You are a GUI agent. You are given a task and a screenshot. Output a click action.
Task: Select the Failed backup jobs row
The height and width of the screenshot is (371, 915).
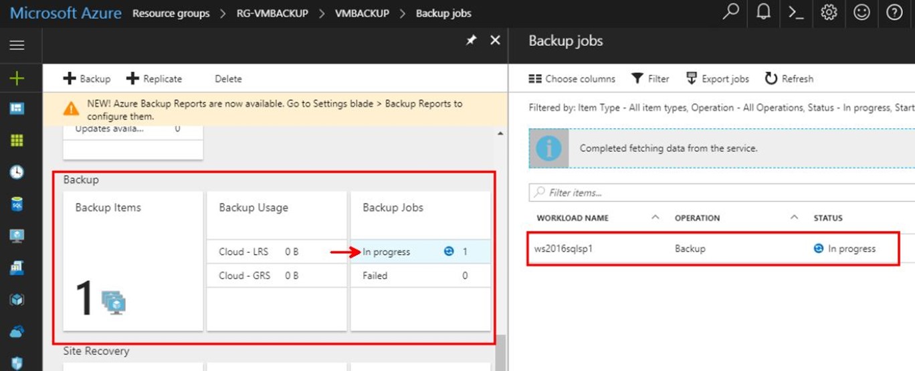point(420,275)
